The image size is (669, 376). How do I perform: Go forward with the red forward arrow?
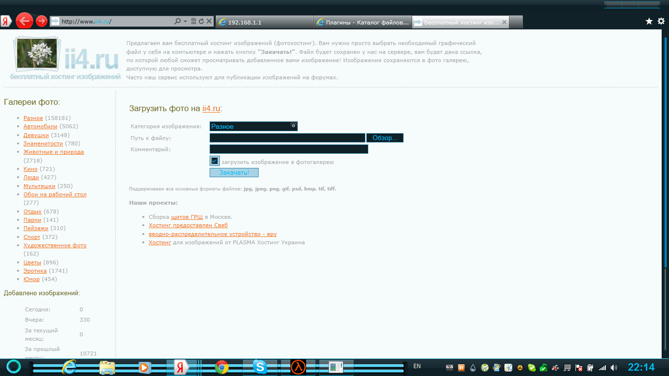click(x=42, y=21)
